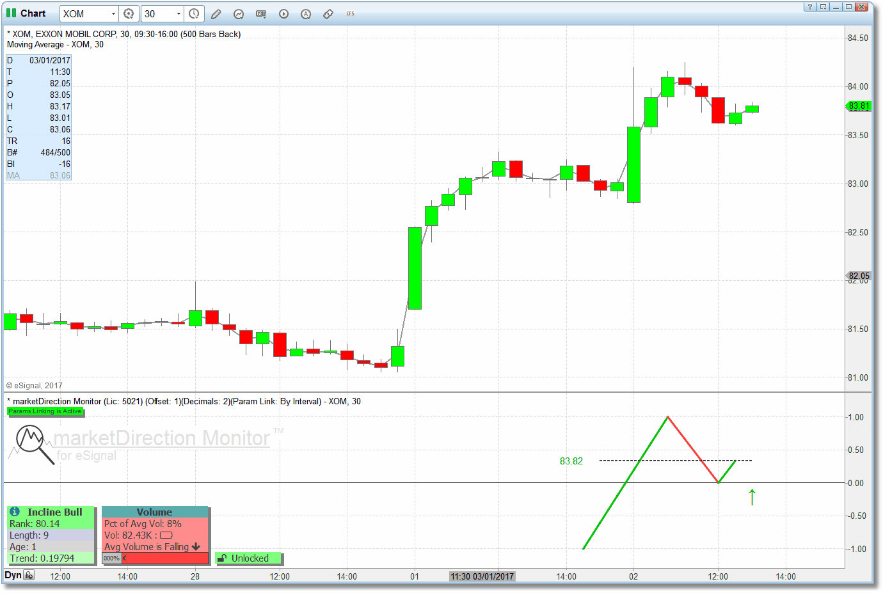This screenshot has height=593, width=883.
Task: Click the Dyn scale lock icon
Action: (29, 575)
